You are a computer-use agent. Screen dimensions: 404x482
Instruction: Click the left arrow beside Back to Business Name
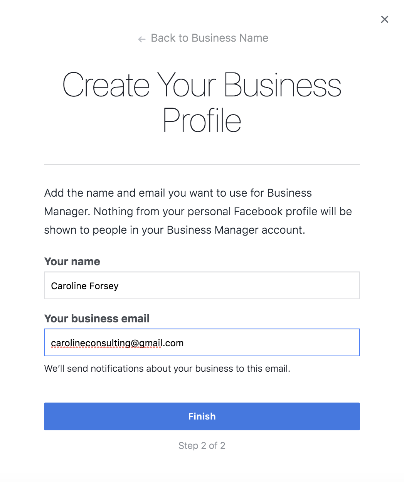pos(142,39)
